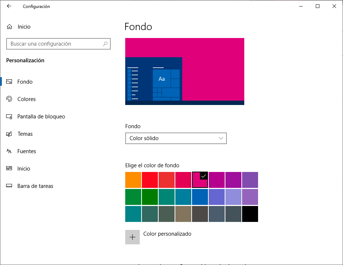Click the Color sólido dropdown chevron
Screen dimensions: 343x265
point(221,138)
